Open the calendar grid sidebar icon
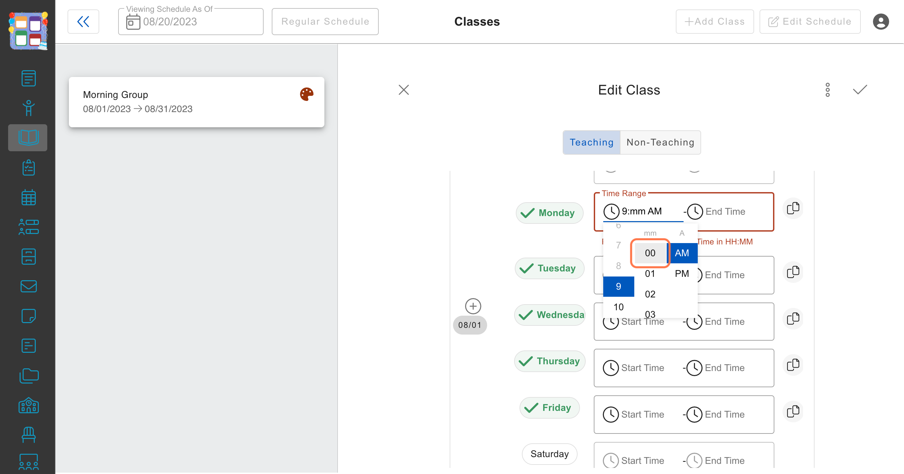 28,197
